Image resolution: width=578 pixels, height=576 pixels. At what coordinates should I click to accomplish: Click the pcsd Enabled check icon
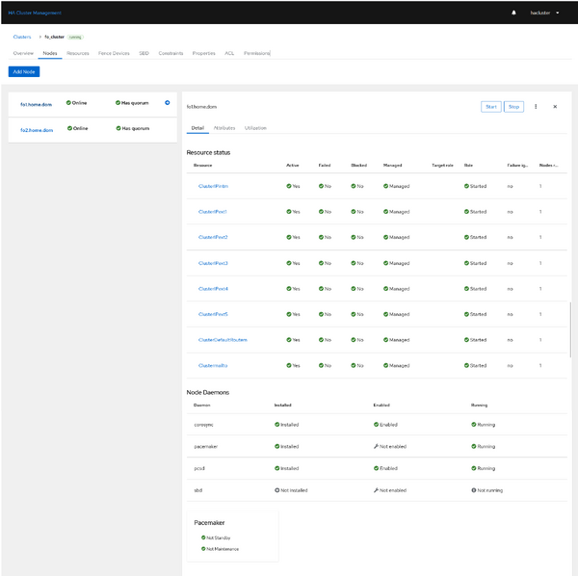[x=376, y=468]
